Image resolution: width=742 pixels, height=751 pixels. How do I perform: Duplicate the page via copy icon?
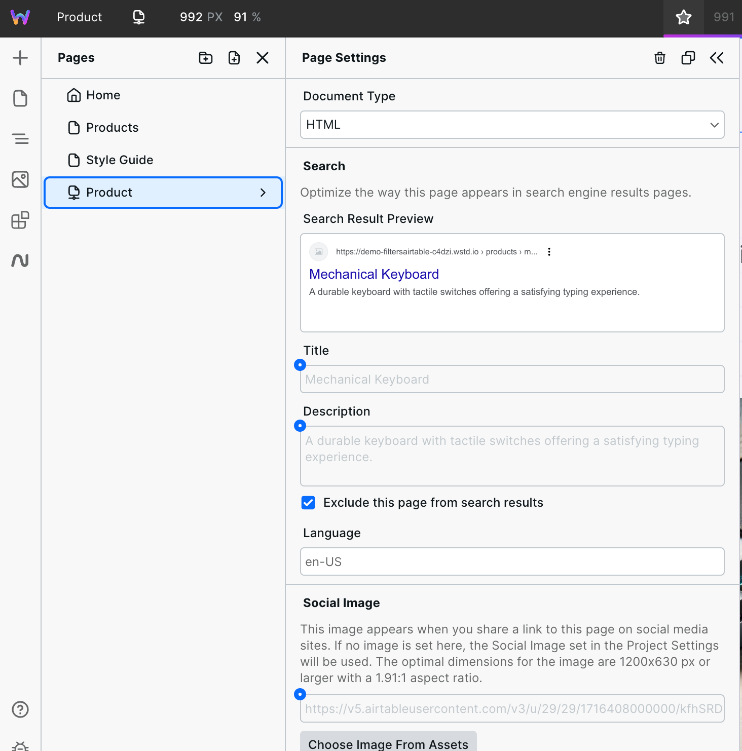[687, 58]
